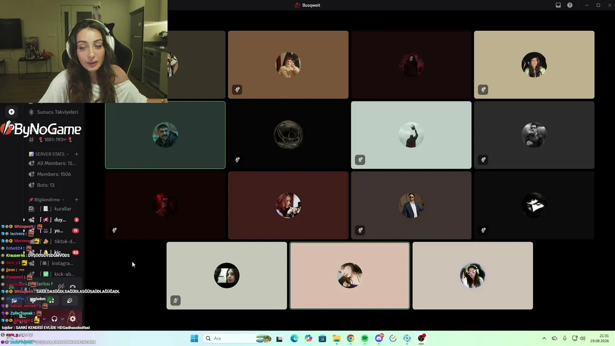Open the 'yo...' channel with 11 badge
This screenshot has width=615, height=346.
click(54, 231)
